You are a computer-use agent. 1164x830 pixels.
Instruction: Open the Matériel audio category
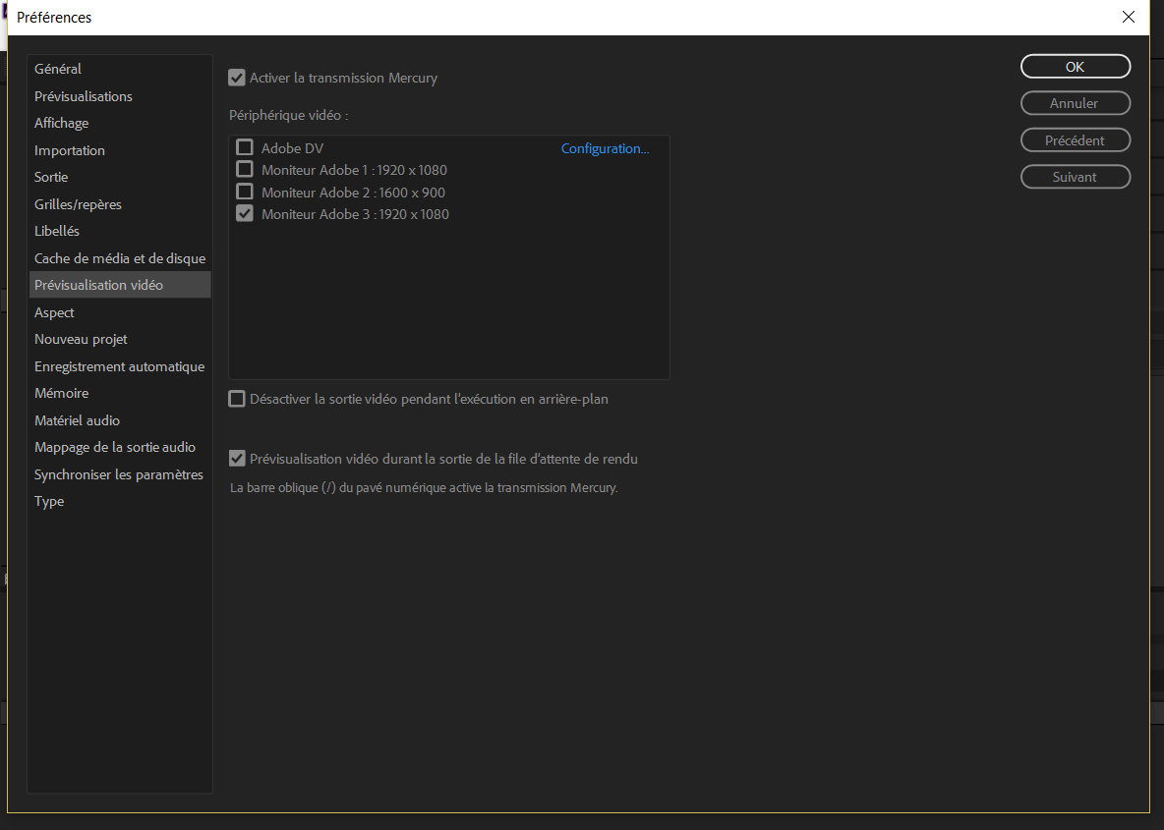coord(120,420)
